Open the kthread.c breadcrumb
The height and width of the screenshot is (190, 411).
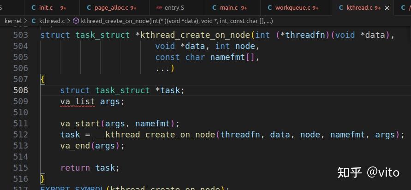[52, 21]
